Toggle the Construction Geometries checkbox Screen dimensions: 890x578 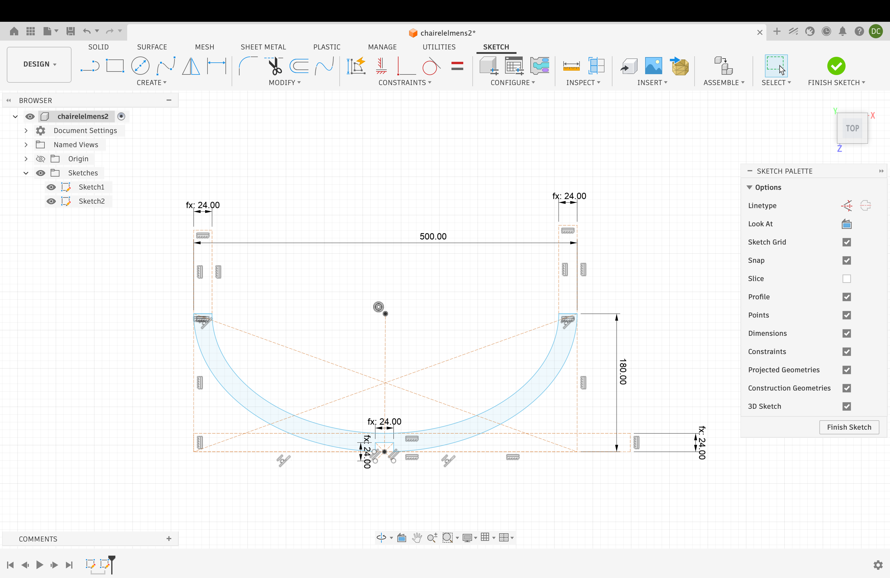click(847, 388)
